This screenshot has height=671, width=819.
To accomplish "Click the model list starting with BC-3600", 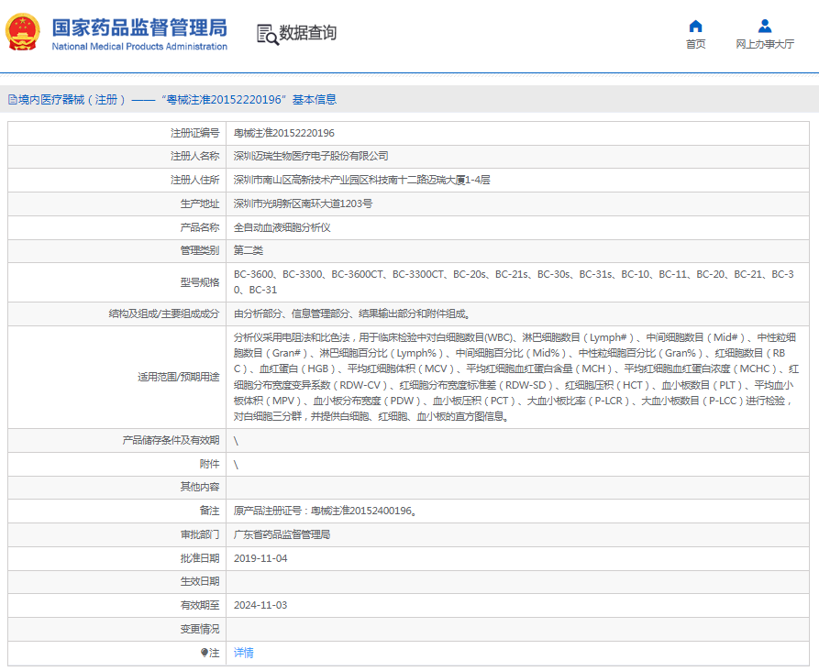I will (x=514, y=282).
